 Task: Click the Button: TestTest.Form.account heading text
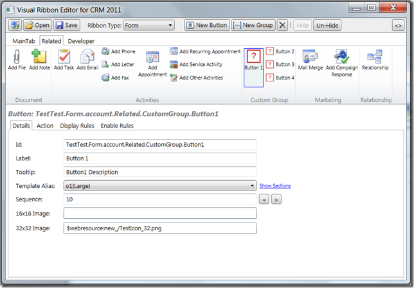tap(113, 114)
